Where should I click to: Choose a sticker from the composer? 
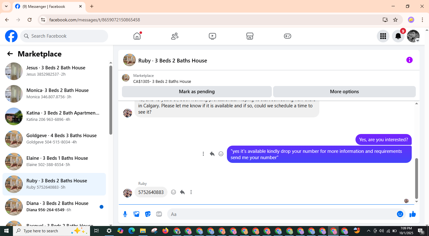[x=148, y=214]
